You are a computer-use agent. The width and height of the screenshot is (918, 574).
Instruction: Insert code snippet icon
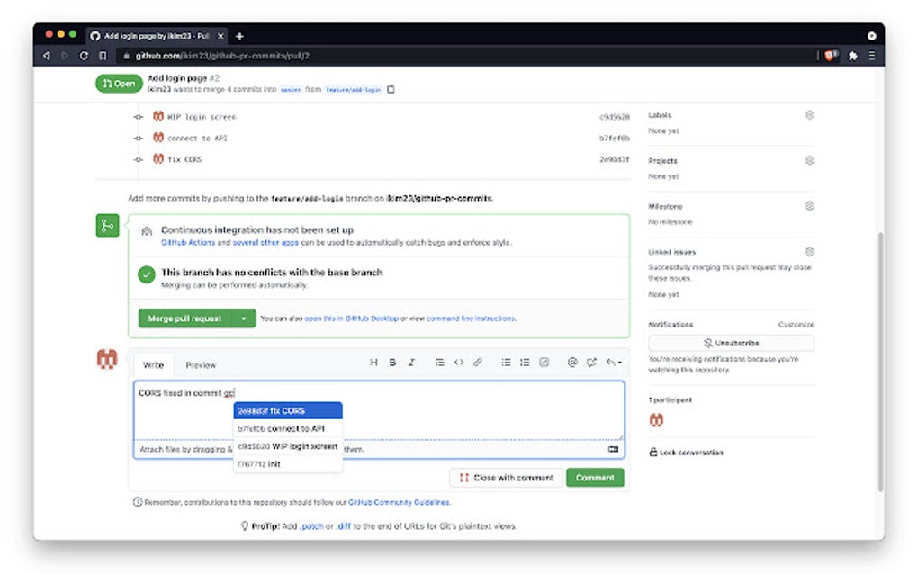pos(459,363)
